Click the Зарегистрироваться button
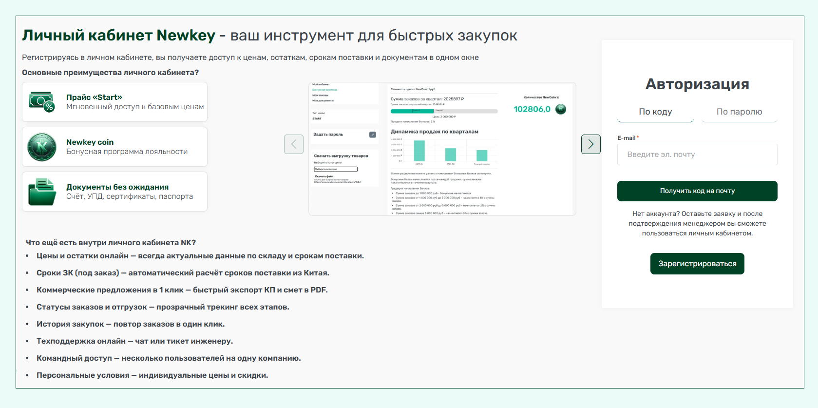The image size is (818, 408). point(697,264)
